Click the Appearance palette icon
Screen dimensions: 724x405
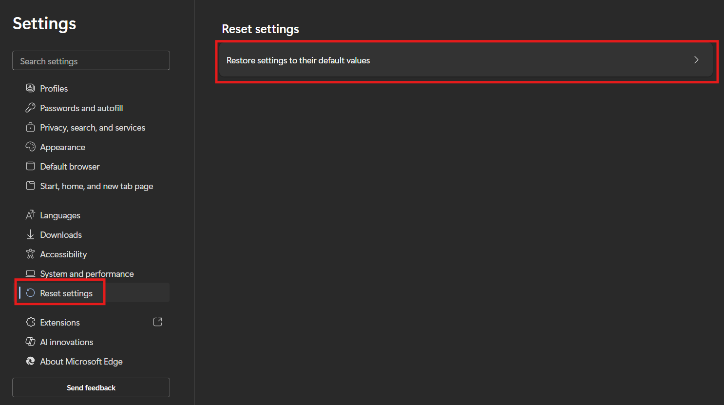pyautogui.click(x=30, y=147)
